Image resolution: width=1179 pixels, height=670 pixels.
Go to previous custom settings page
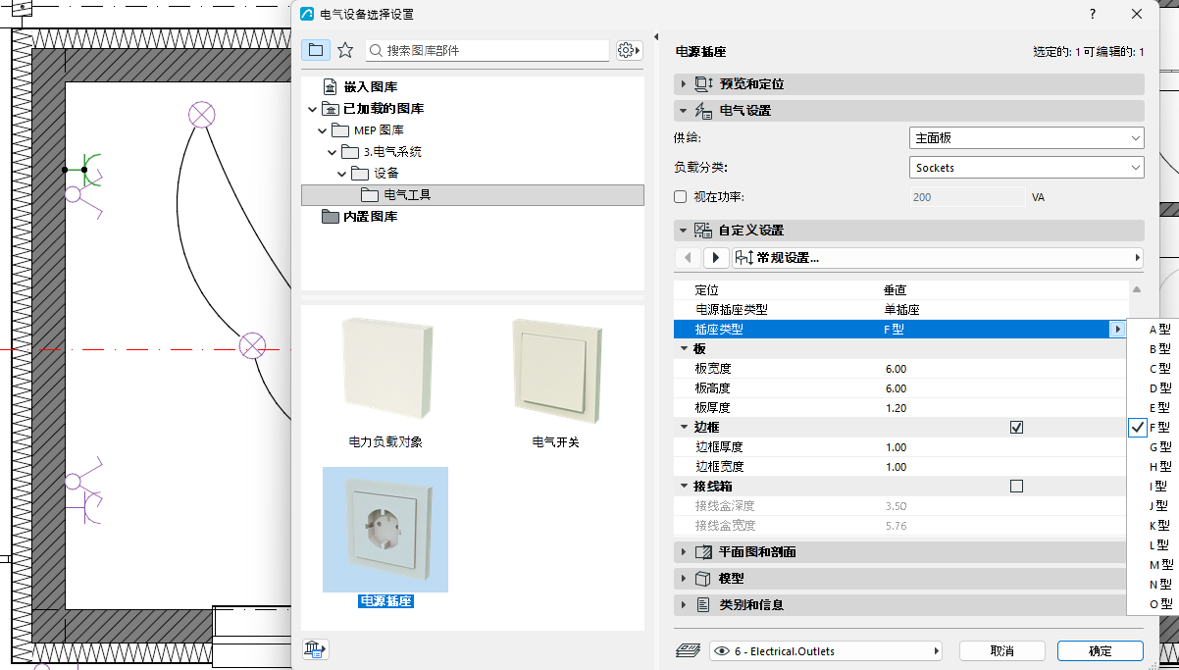coord(688,258)
